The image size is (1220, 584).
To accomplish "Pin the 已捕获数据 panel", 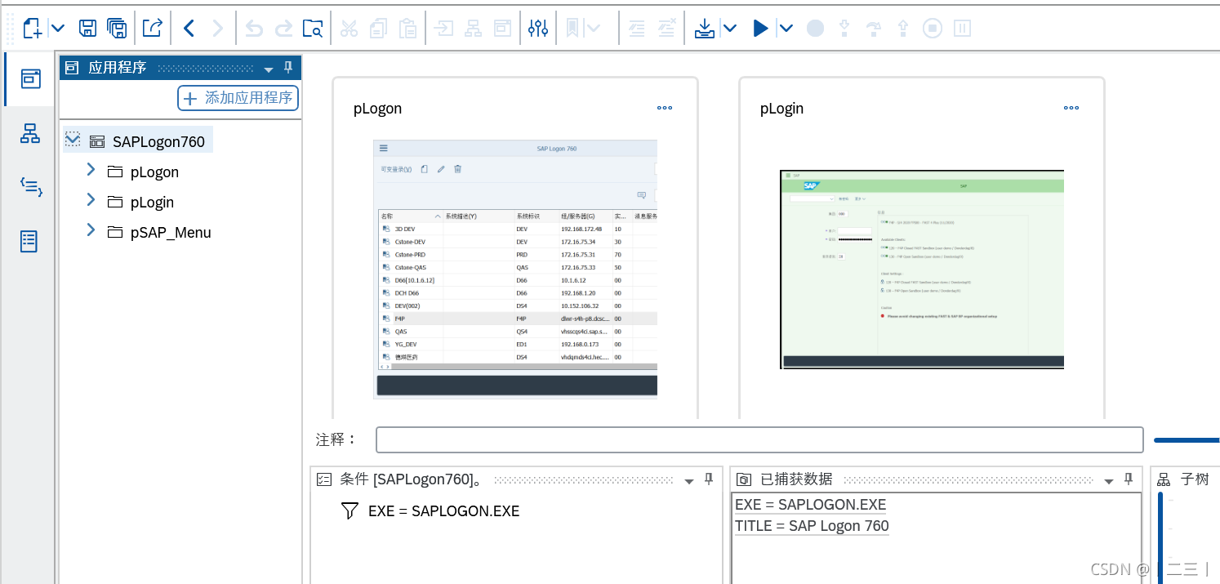I will pyautogui.click(x=1129, y=479).
